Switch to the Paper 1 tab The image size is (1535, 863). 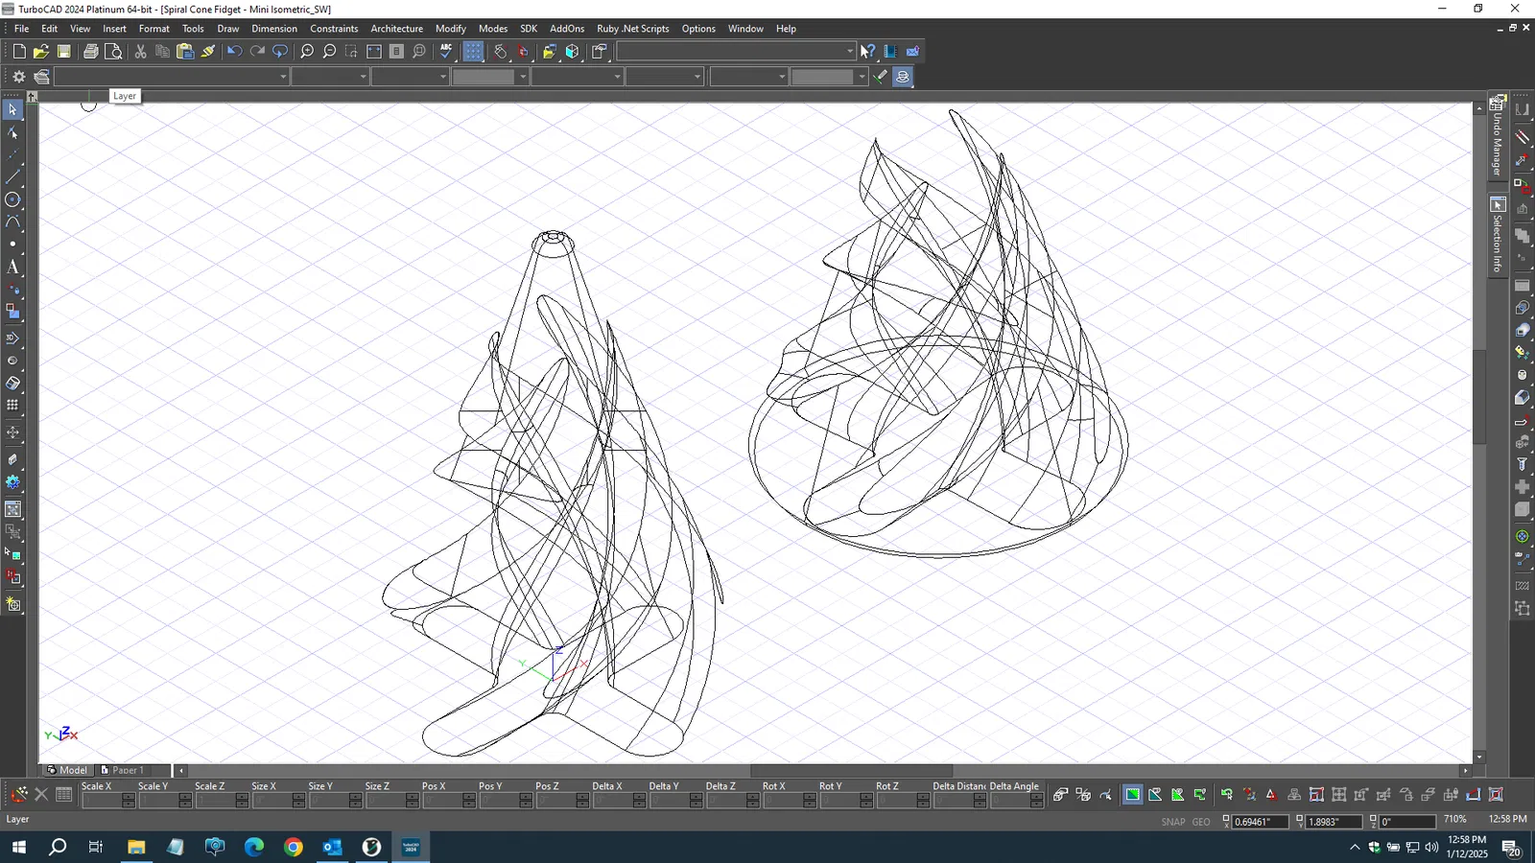click(127, 770)
